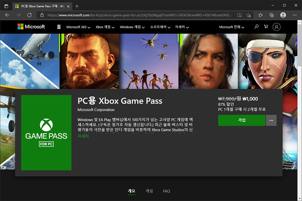Click the Microsoft Corporation publisher text
Image resolution: width=302 pixels, height=201 pixels.
coord(96,110)
